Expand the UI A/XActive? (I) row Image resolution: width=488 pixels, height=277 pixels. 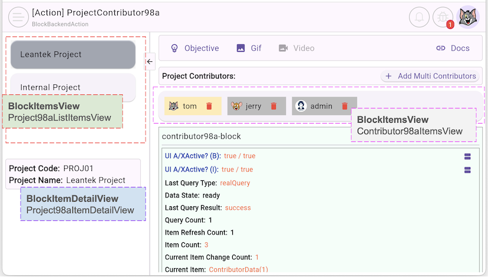pos(467,170)
